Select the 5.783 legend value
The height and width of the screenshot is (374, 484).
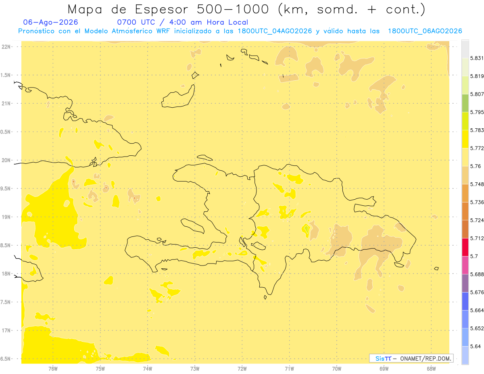coord(477,130)
